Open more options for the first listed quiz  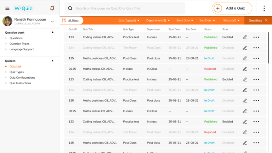coord(256,37)
